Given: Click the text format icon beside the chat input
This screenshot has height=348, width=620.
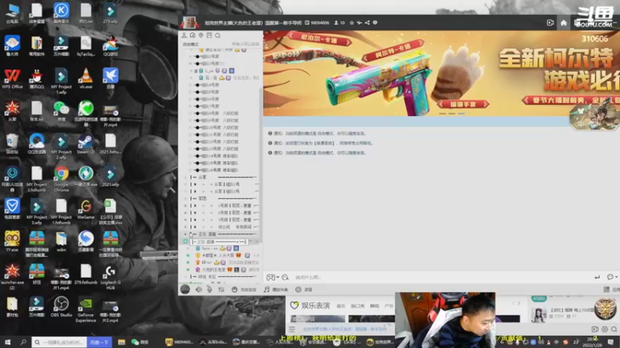Looking at the screenshot, I should (x=285, y=278).
